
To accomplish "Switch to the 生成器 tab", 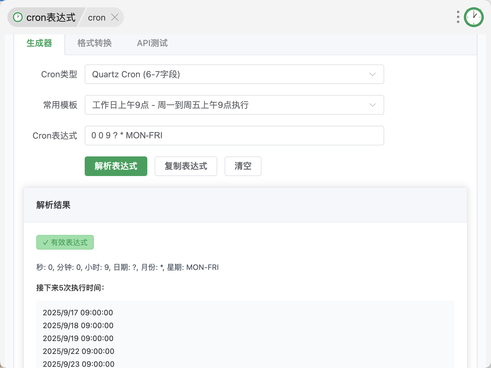I will click(x=39, y=43).
